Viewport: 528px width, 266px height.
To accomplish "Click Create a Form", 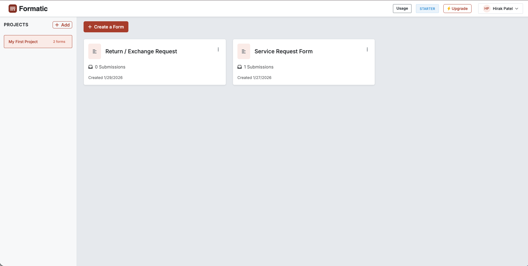I will point(106,27).
